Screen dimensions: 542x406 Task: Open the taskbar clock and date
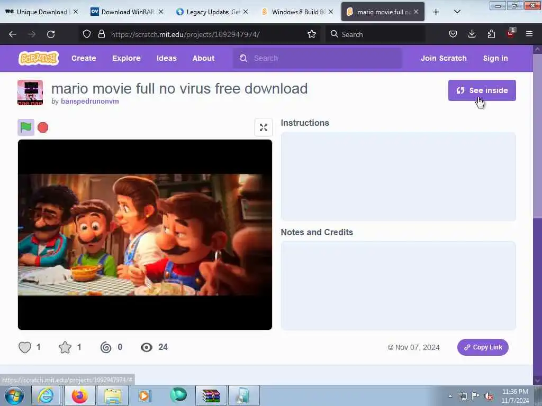click(515, 396)
